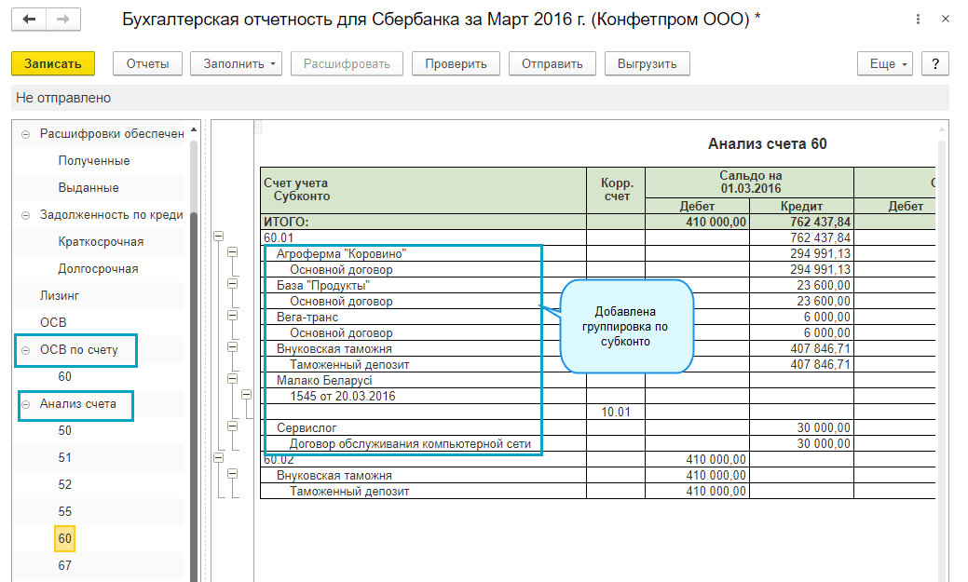
Task: Open the Лизинг section
Action: 60,295
